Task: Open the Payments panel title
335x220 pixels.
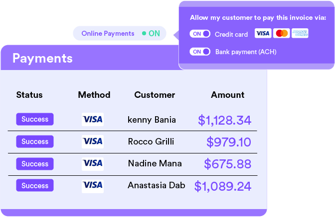Action: click(42, 58)
